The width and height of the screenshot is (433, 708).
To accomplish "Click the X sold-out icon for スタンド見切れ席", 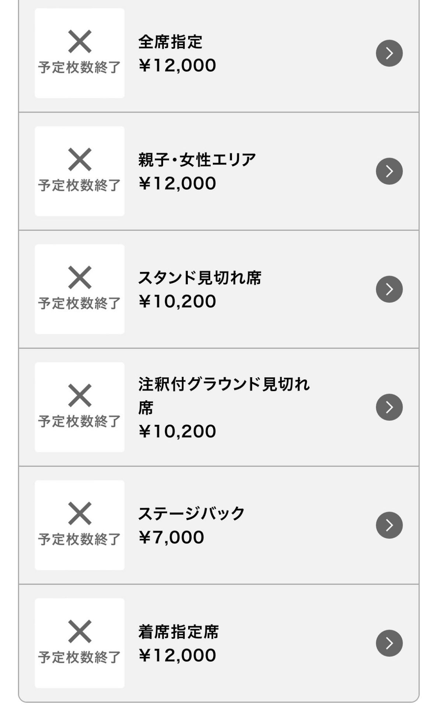I will 80,278.
